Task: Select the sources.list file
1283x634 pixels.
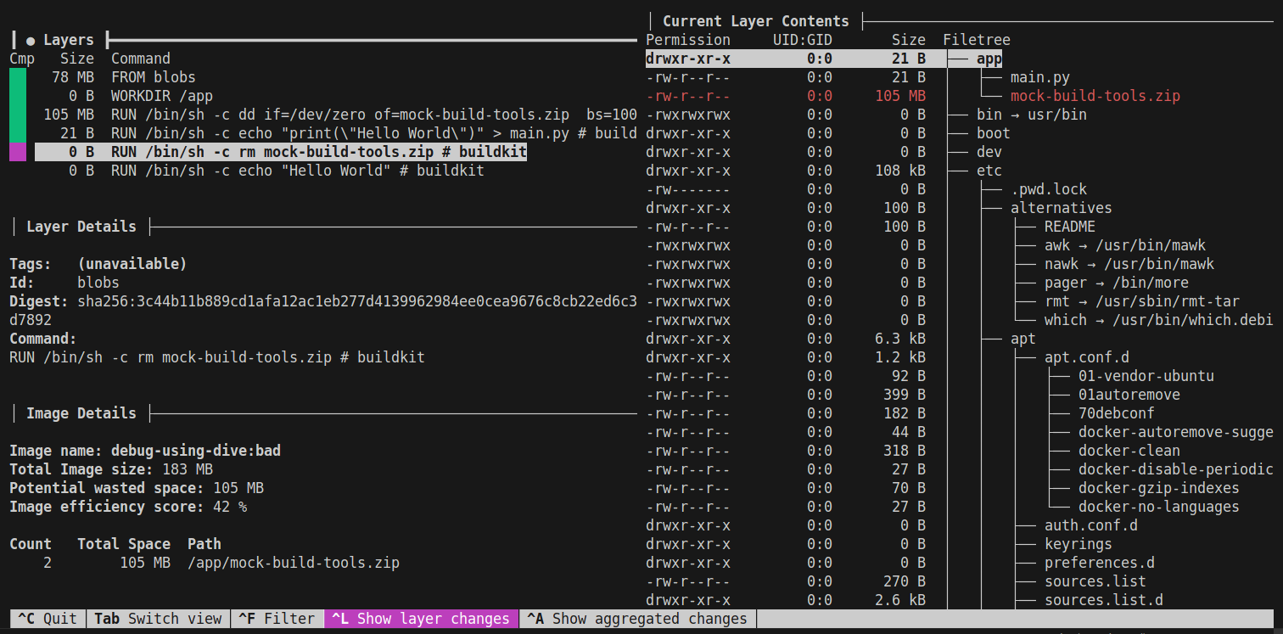Action: [x=1095, y=581]
